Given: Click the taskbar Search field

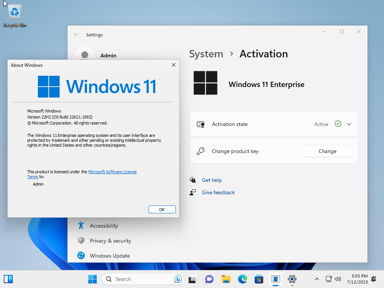Looking at the screenshot, I should coord(143,279).
